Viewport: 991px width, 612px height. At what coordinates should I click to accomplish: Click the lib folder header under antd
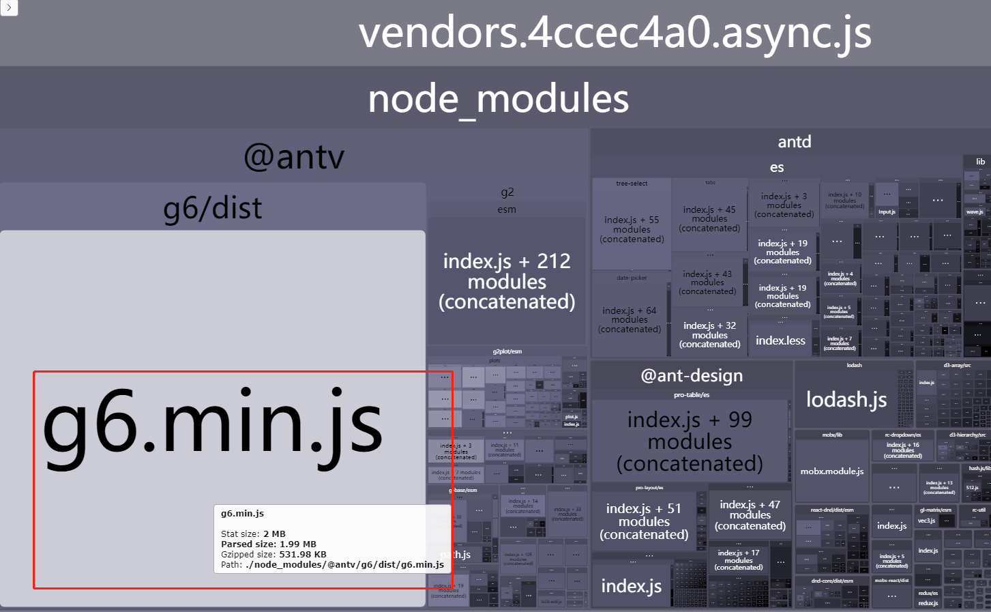pyautogui.click(x=980, y=162)
